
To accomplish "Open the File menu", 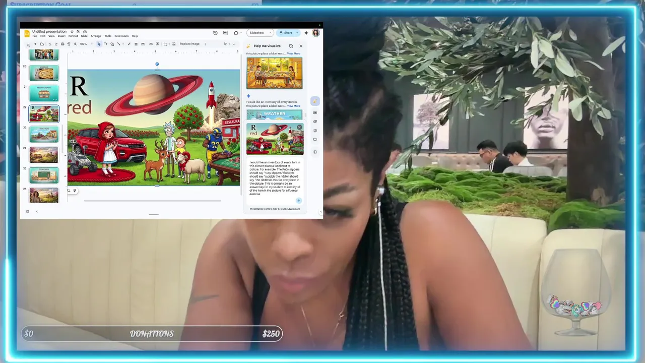I will pos(35,36).
